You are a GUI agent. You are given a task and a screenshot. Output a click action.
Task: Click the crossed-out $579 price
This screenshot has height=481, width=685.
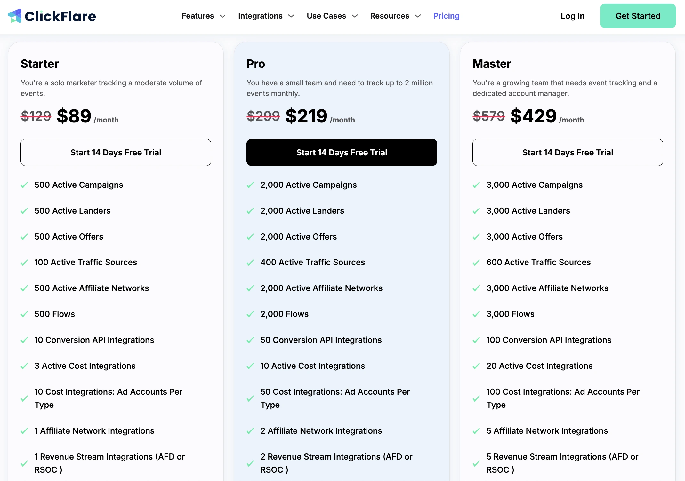(x=489, y=116)
